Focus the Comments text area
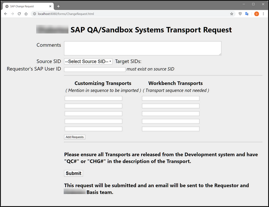This screenshot has width=269, height=207. point(143,48)
